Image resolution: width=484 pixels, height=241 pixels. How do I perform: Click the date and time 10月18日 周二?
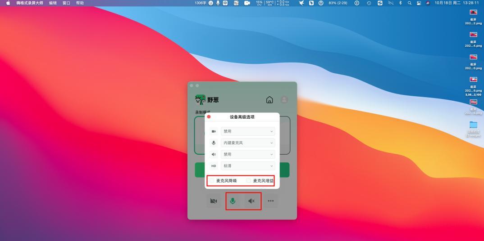pyautogui.click(x=457, y=3)
